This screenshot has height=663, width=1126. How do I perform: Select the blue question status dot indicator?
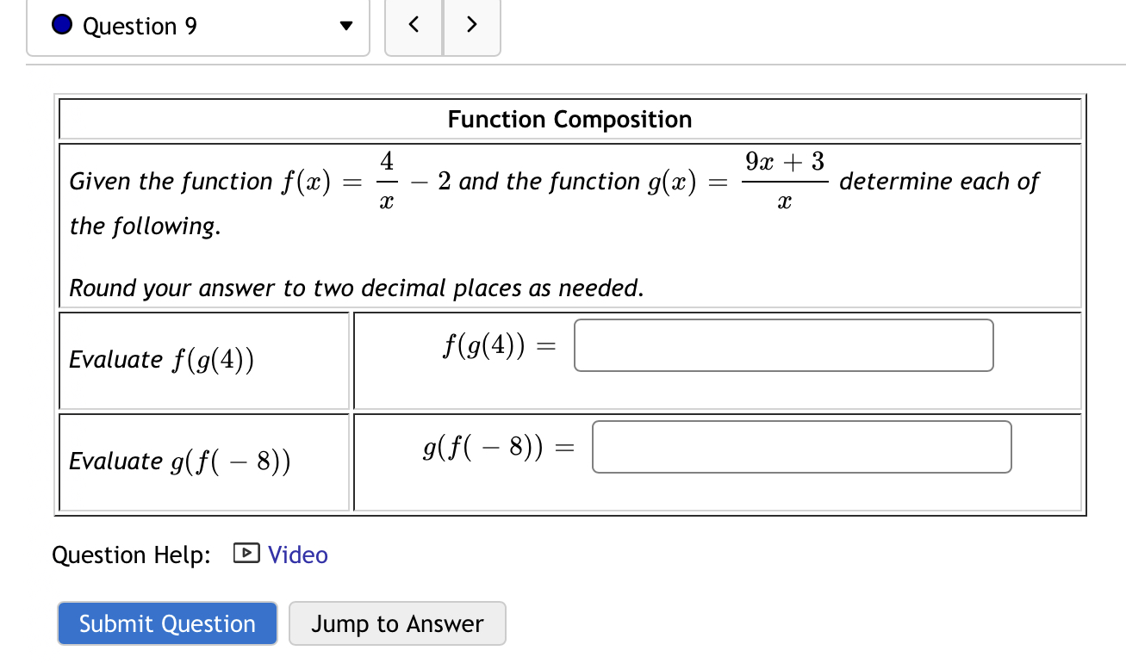60,26
